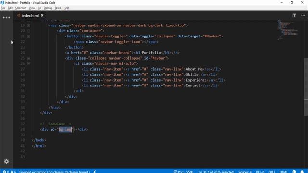Click the lightning bolt icon in status bar

click(95, 172)
